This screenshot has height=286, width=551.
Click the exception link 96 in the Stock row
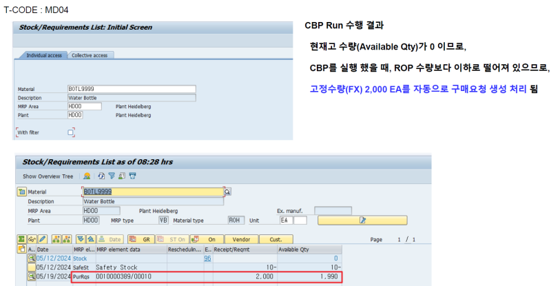coord(208,258)
